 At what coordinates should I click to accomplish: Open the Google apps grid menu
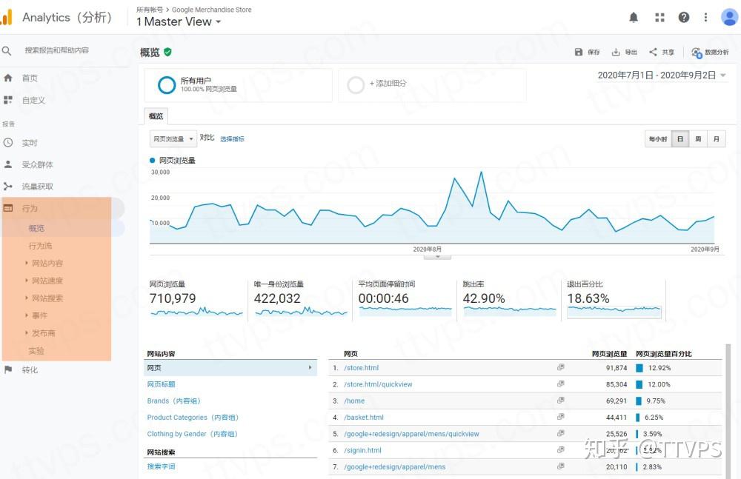(x=659, y=16)
